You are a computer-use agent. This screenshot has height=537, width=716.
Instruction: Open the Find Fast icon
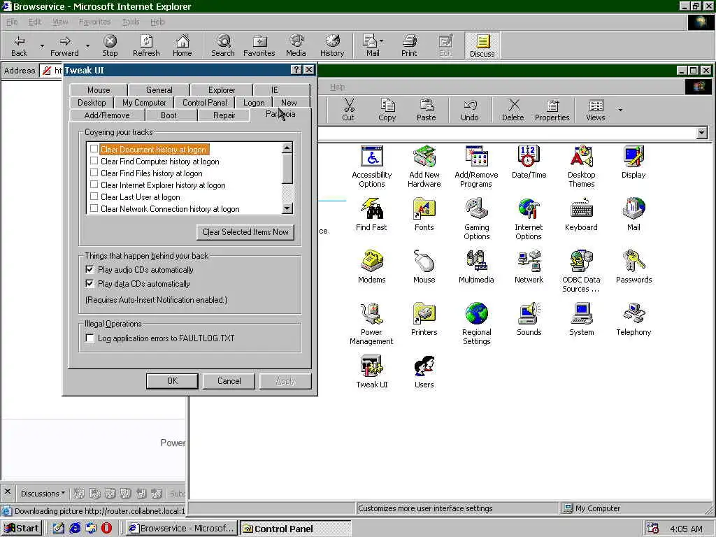371,214
